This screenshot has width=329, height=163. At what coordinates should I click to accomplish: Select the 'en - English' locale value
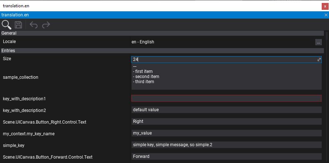(143, 42)
